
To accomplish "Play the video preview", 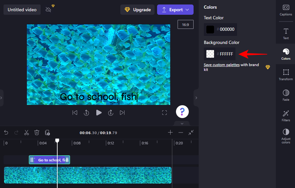I will click(99, 113).
